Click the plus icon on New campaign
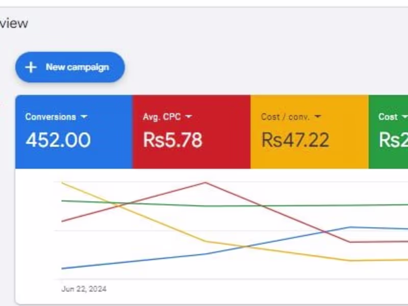This screenshot has width=408, height=306. point(31,67)
